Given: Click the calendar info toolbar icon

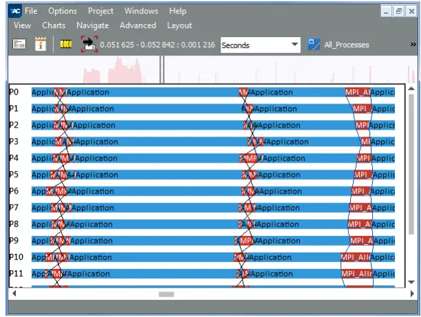Looking at the screenshot, I should [41, 44].
